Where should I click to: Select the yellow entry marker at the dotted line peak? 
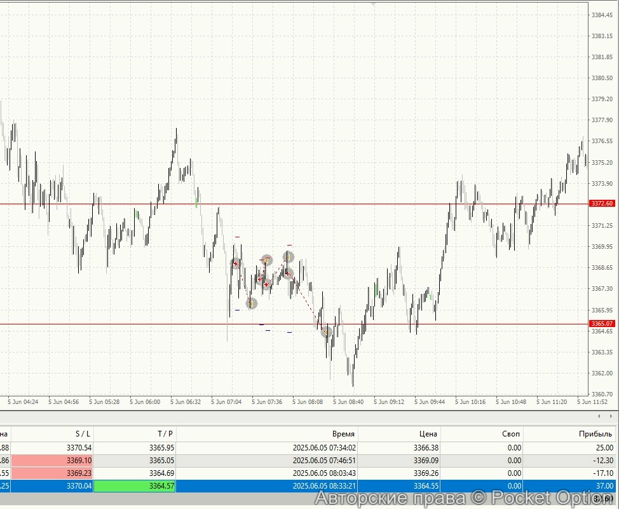tap(289, 257)
